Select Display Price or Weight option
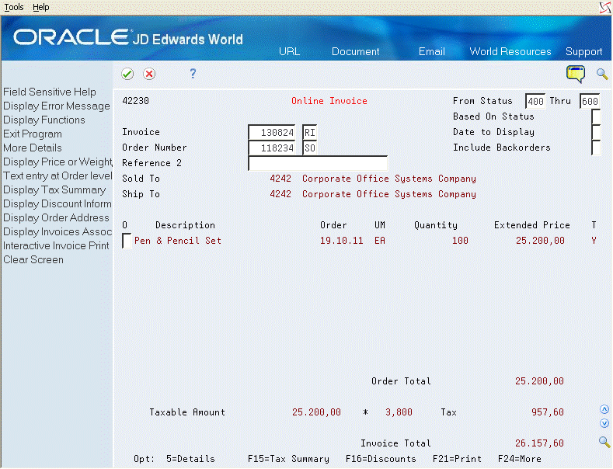The width and height of the screenshot is (613, 469). coord(57,162)
